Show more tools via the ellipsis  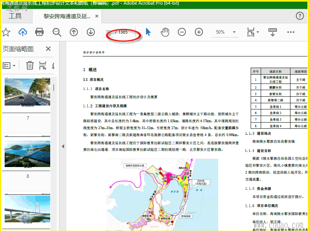pos(291,32)
